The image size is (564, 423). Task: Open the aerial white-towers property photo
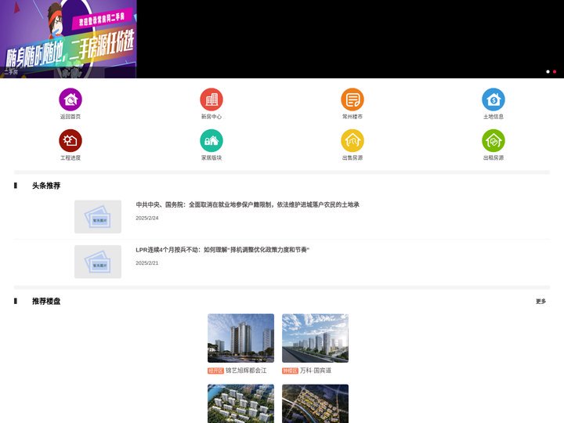(240, 403)
